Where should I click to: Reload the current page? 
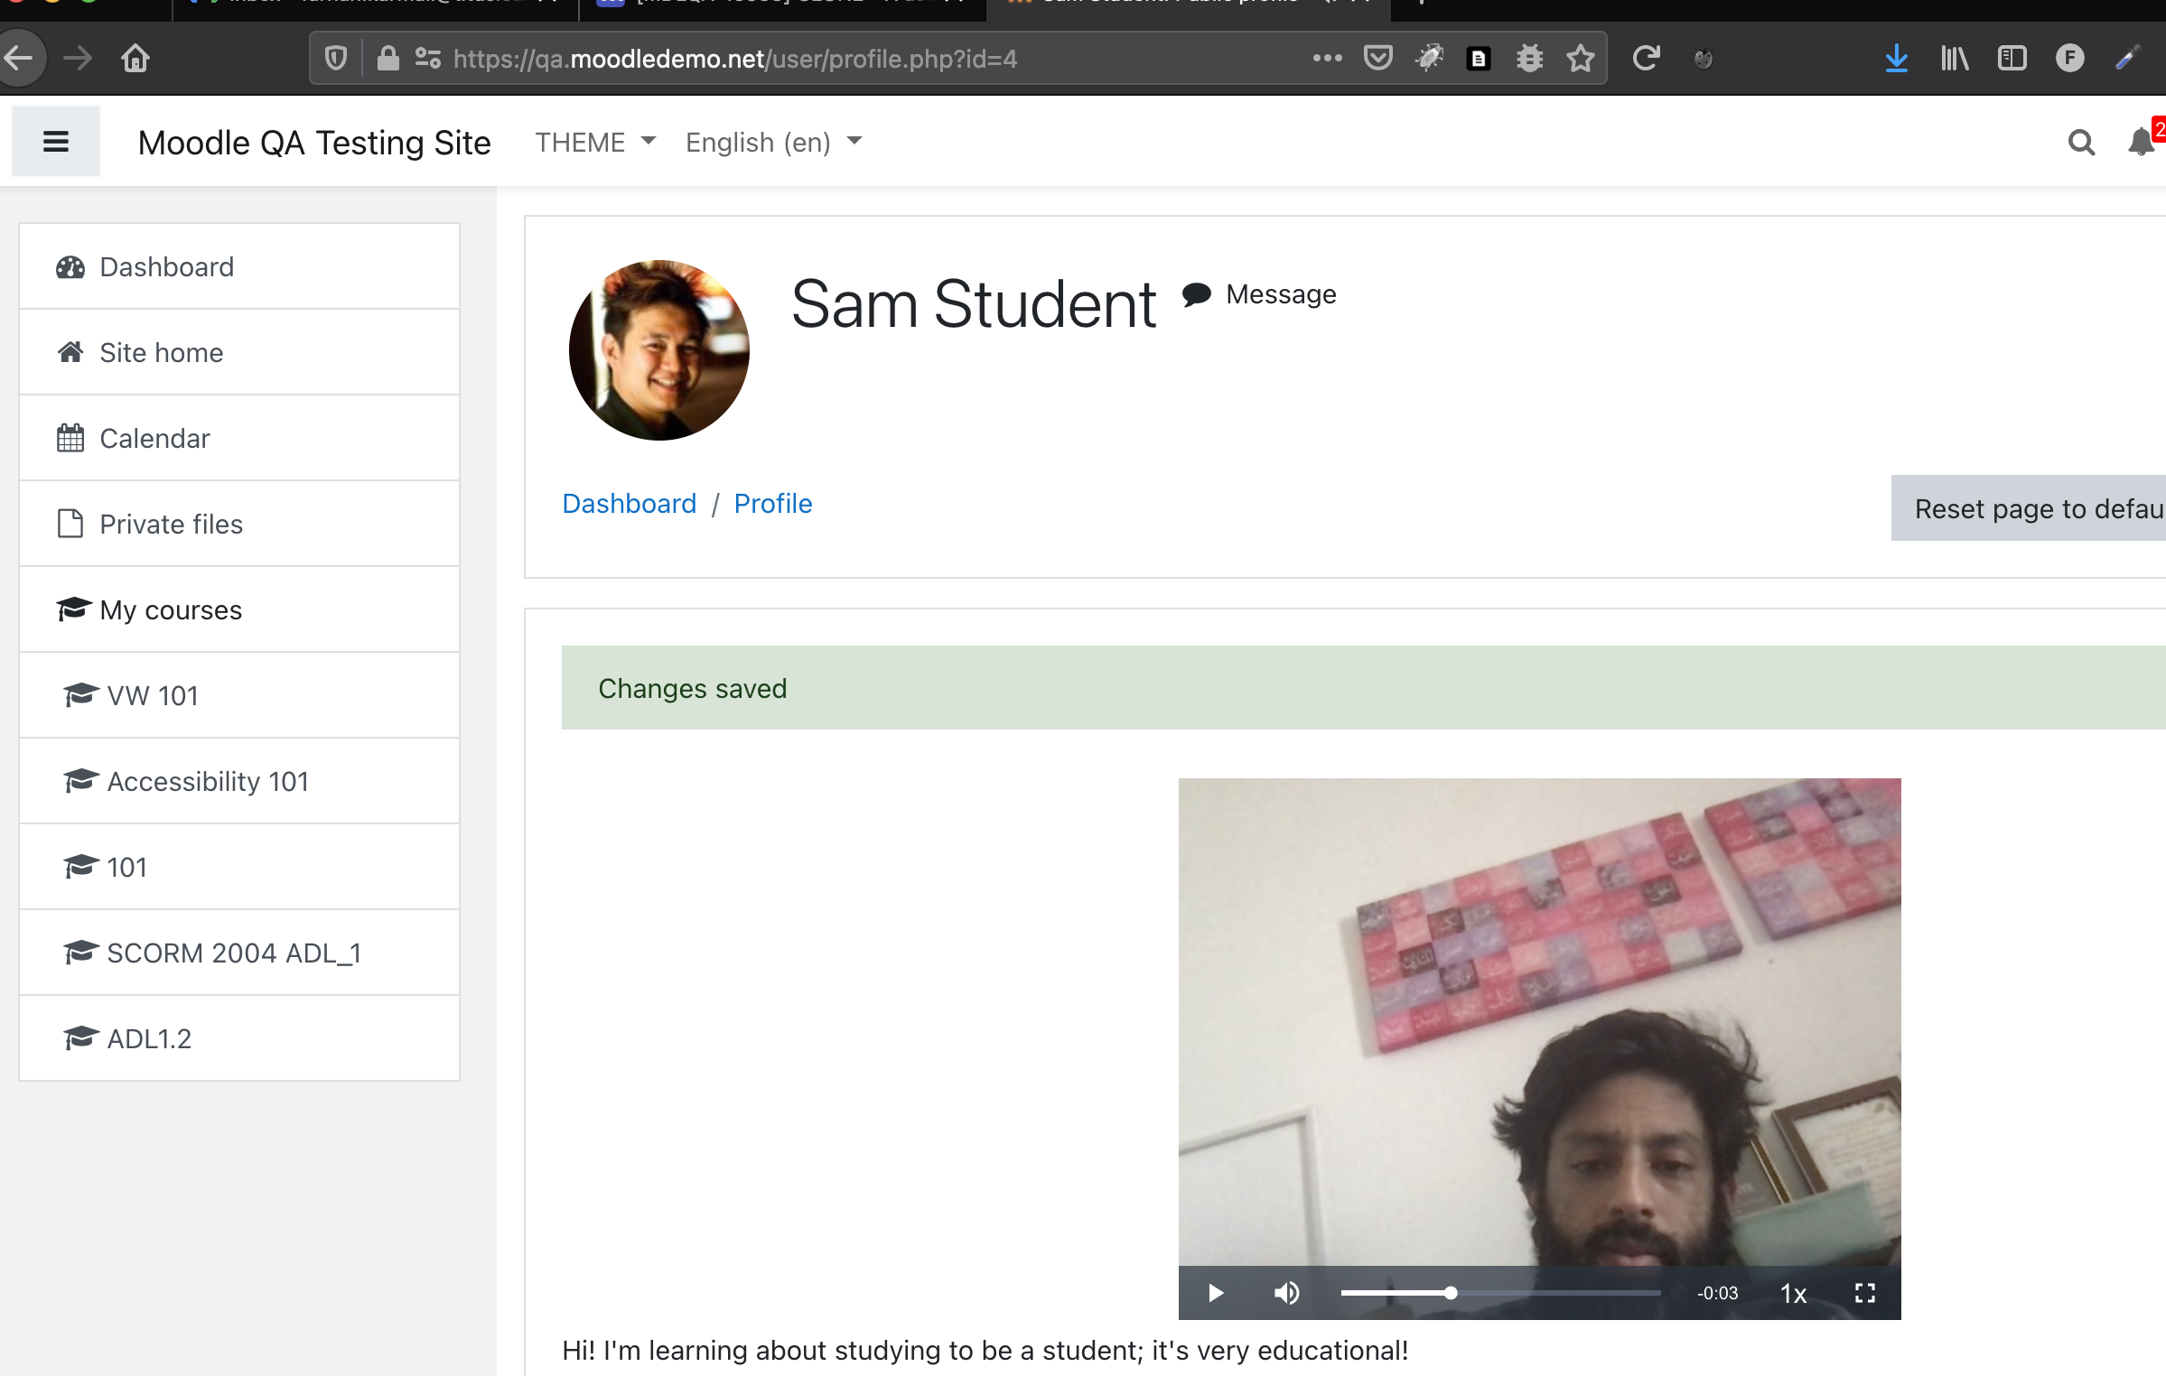(1646, 59)
